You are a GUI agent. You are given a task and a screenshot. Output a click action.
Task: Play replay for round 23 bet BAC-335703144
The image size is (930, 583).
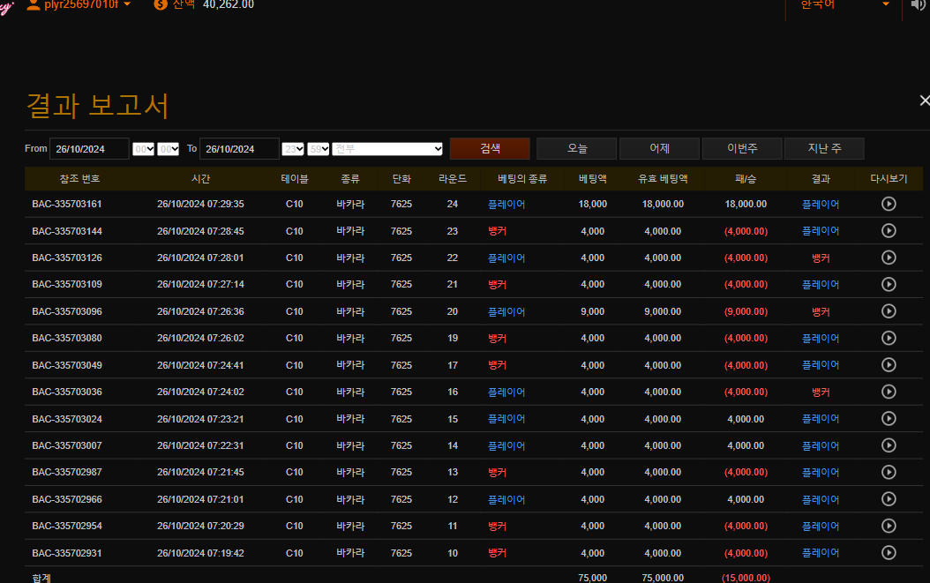pos(889,231)
